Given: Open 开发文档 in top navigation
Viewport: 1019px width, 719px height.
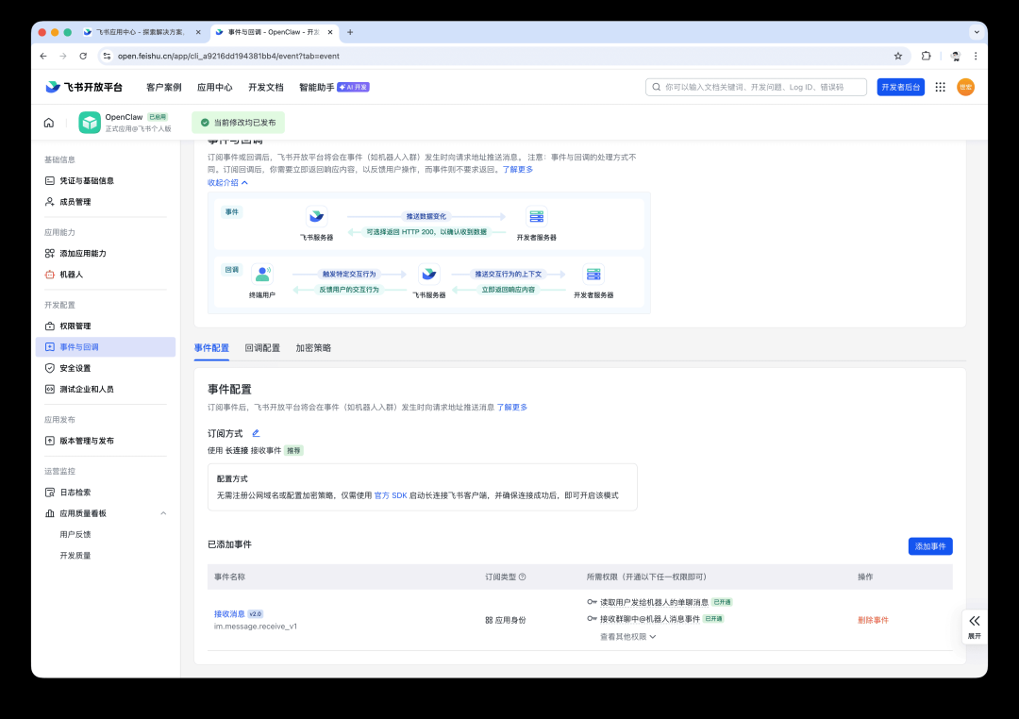Looking at the screenshot, I should click(266, 87).
